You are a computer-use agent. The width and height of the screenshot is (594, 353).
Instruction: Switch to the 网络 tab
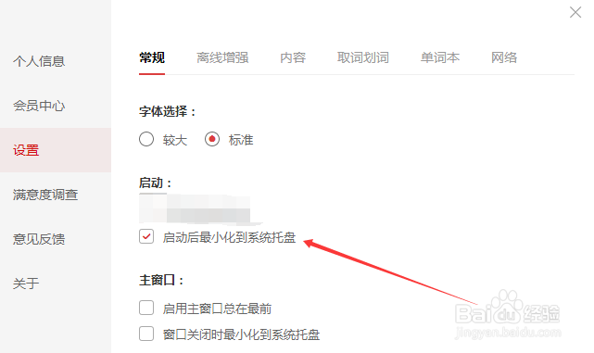pos(504,57)
